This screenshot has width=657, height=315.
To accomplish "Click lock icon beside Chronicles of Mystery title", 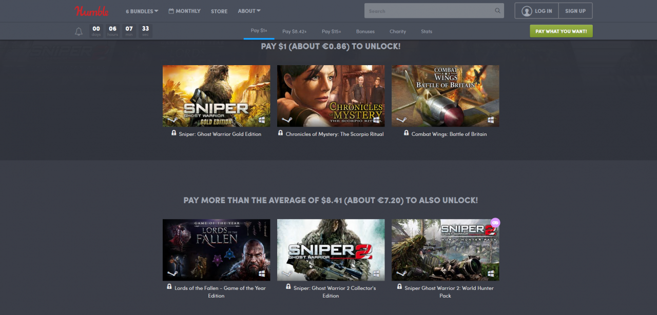I will point(281,133).
